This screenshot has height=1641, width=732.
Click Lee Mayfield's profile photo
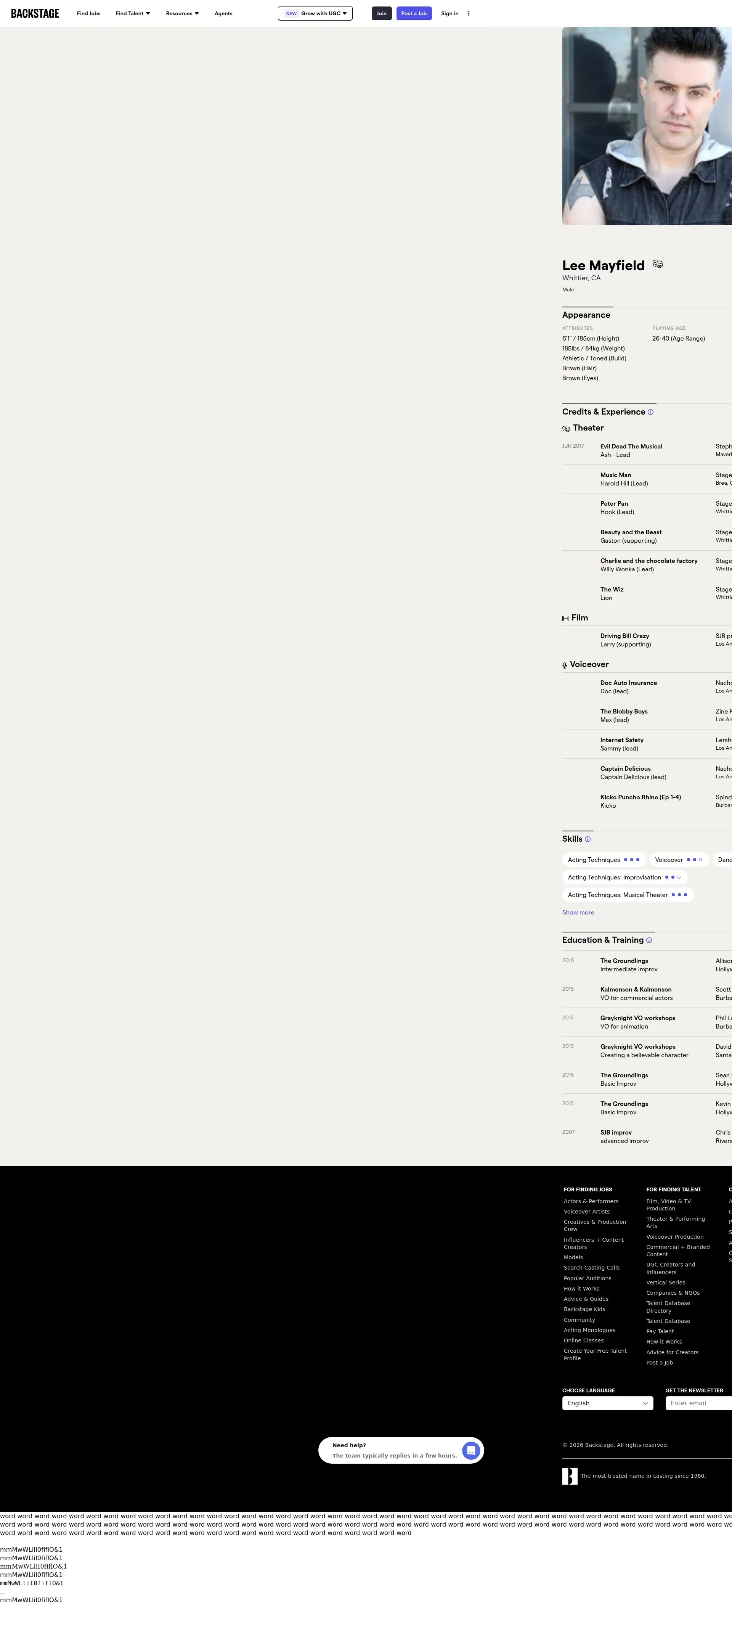point(647,126)
